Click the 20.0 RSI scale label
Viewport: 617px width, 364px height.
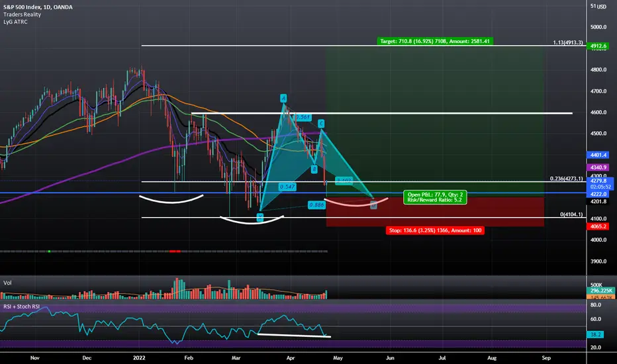tap(596, 347)
